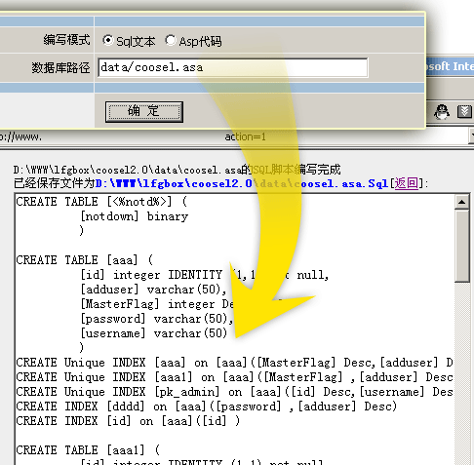Click the CREATE TABLE [aaa1] line

tap(88, 450)
